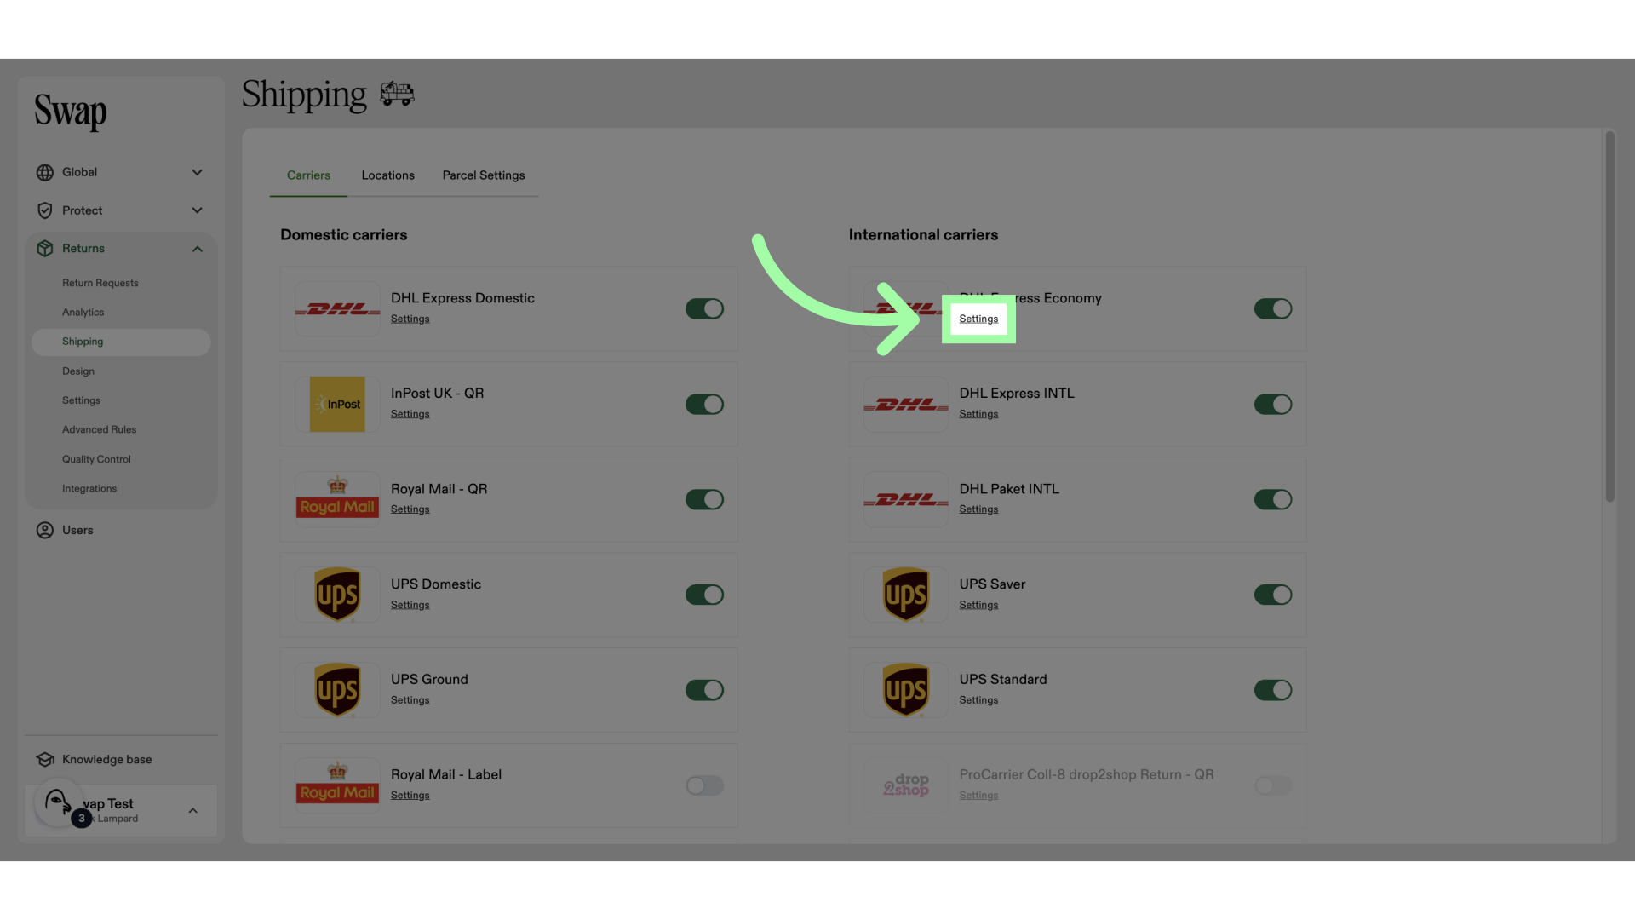Click the DHL Paket INTL logo
The width and height of the screenshot is (1635, 920).
click(906, 499)
